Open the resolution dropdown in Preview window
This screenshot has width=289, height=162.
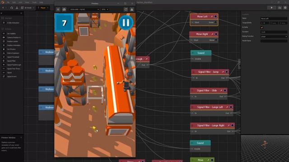coord(84,9)
